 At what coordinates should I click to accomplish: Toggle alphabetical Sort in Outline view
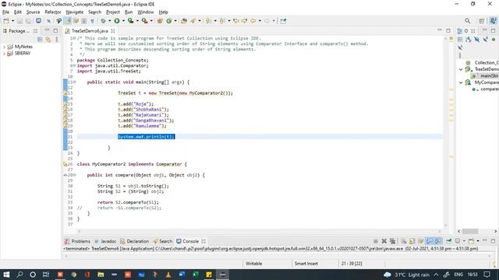468,40
